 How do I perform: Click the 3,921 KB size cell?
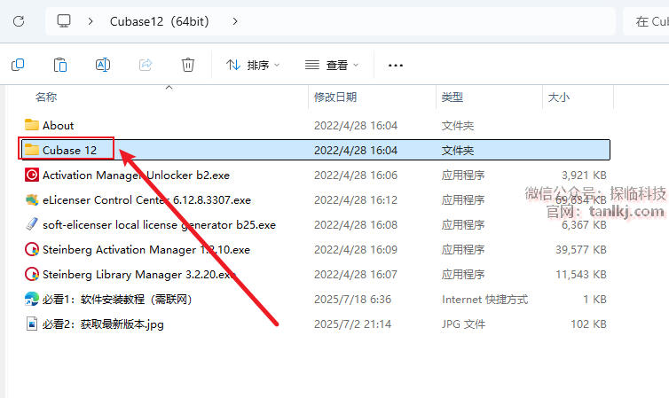click(x=584, y=176)
